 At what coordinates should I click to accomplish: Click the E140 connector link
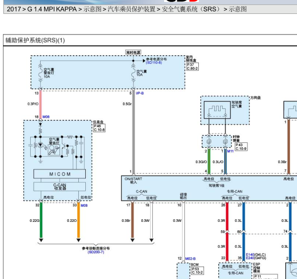click(250, 255)
